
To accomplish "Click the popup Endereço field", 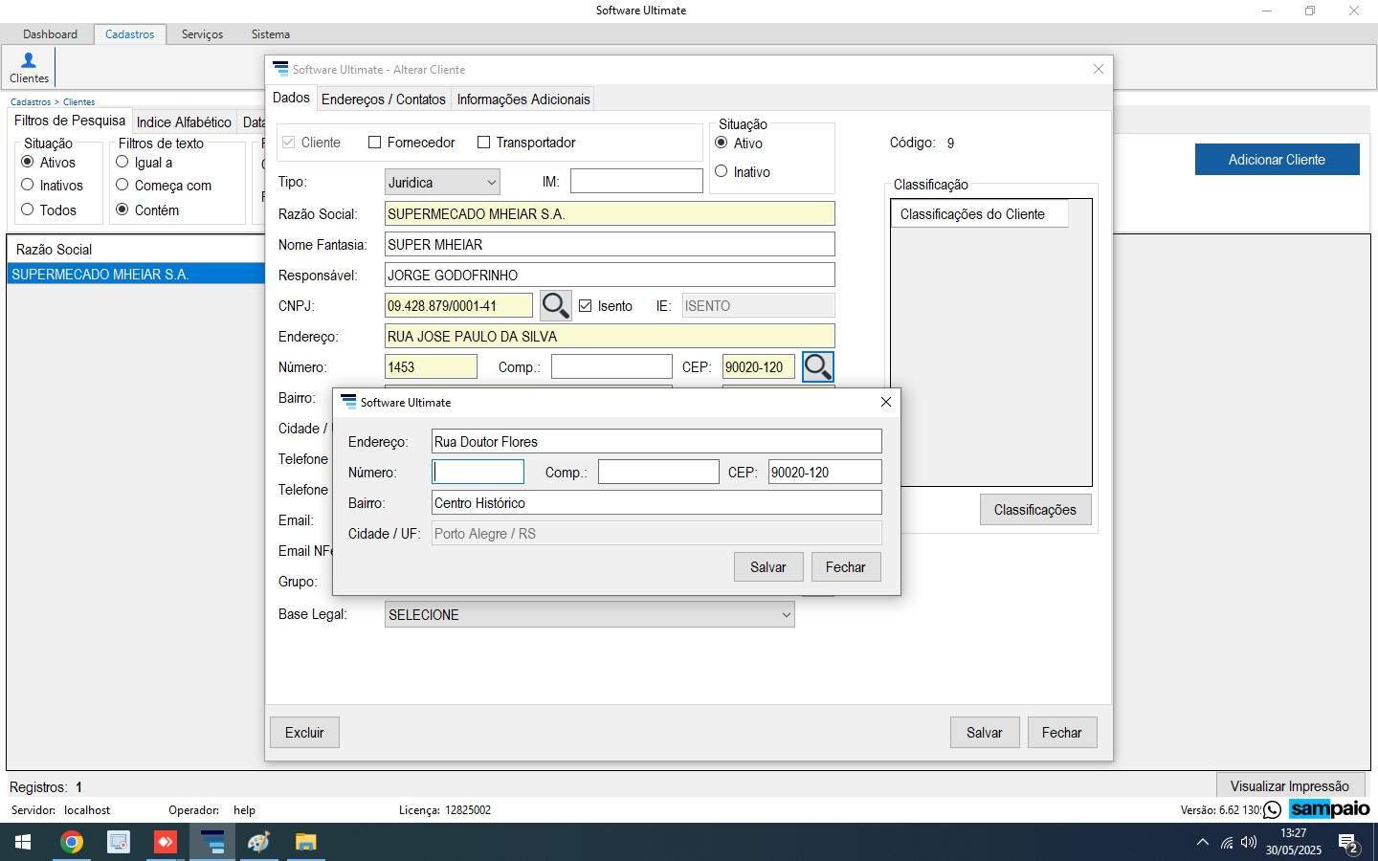I will click(x=656, y=441).
